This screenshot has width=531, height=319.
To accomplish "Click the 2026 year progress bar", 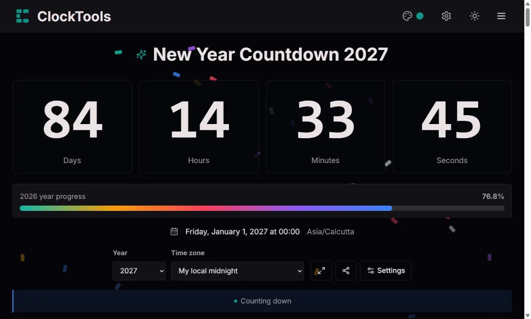I will pyautogui.click(x=262, y=208).
